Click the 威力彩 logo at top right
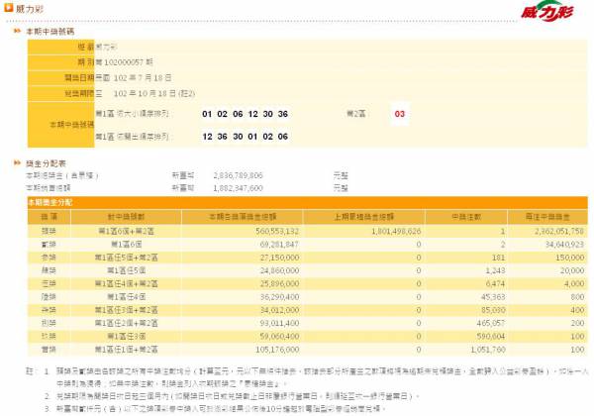 [x=547, y=11]
